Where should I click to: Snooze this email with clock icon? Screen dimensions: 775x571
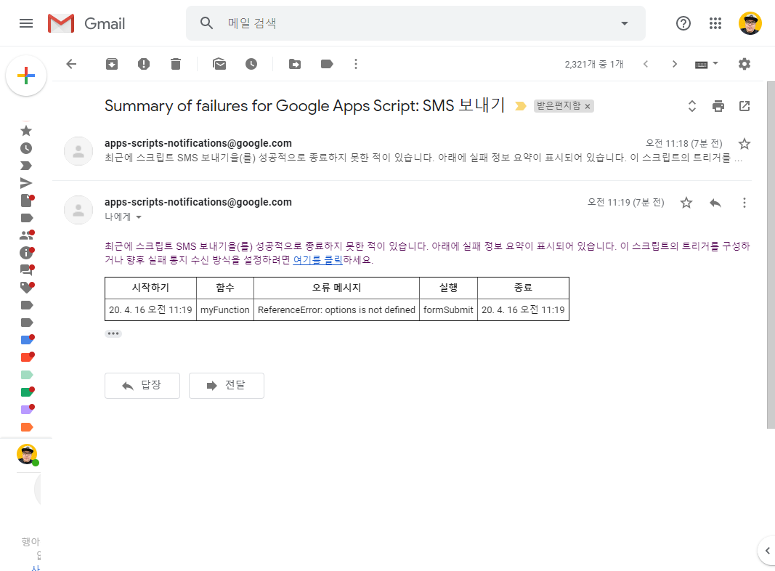point(251,64)
